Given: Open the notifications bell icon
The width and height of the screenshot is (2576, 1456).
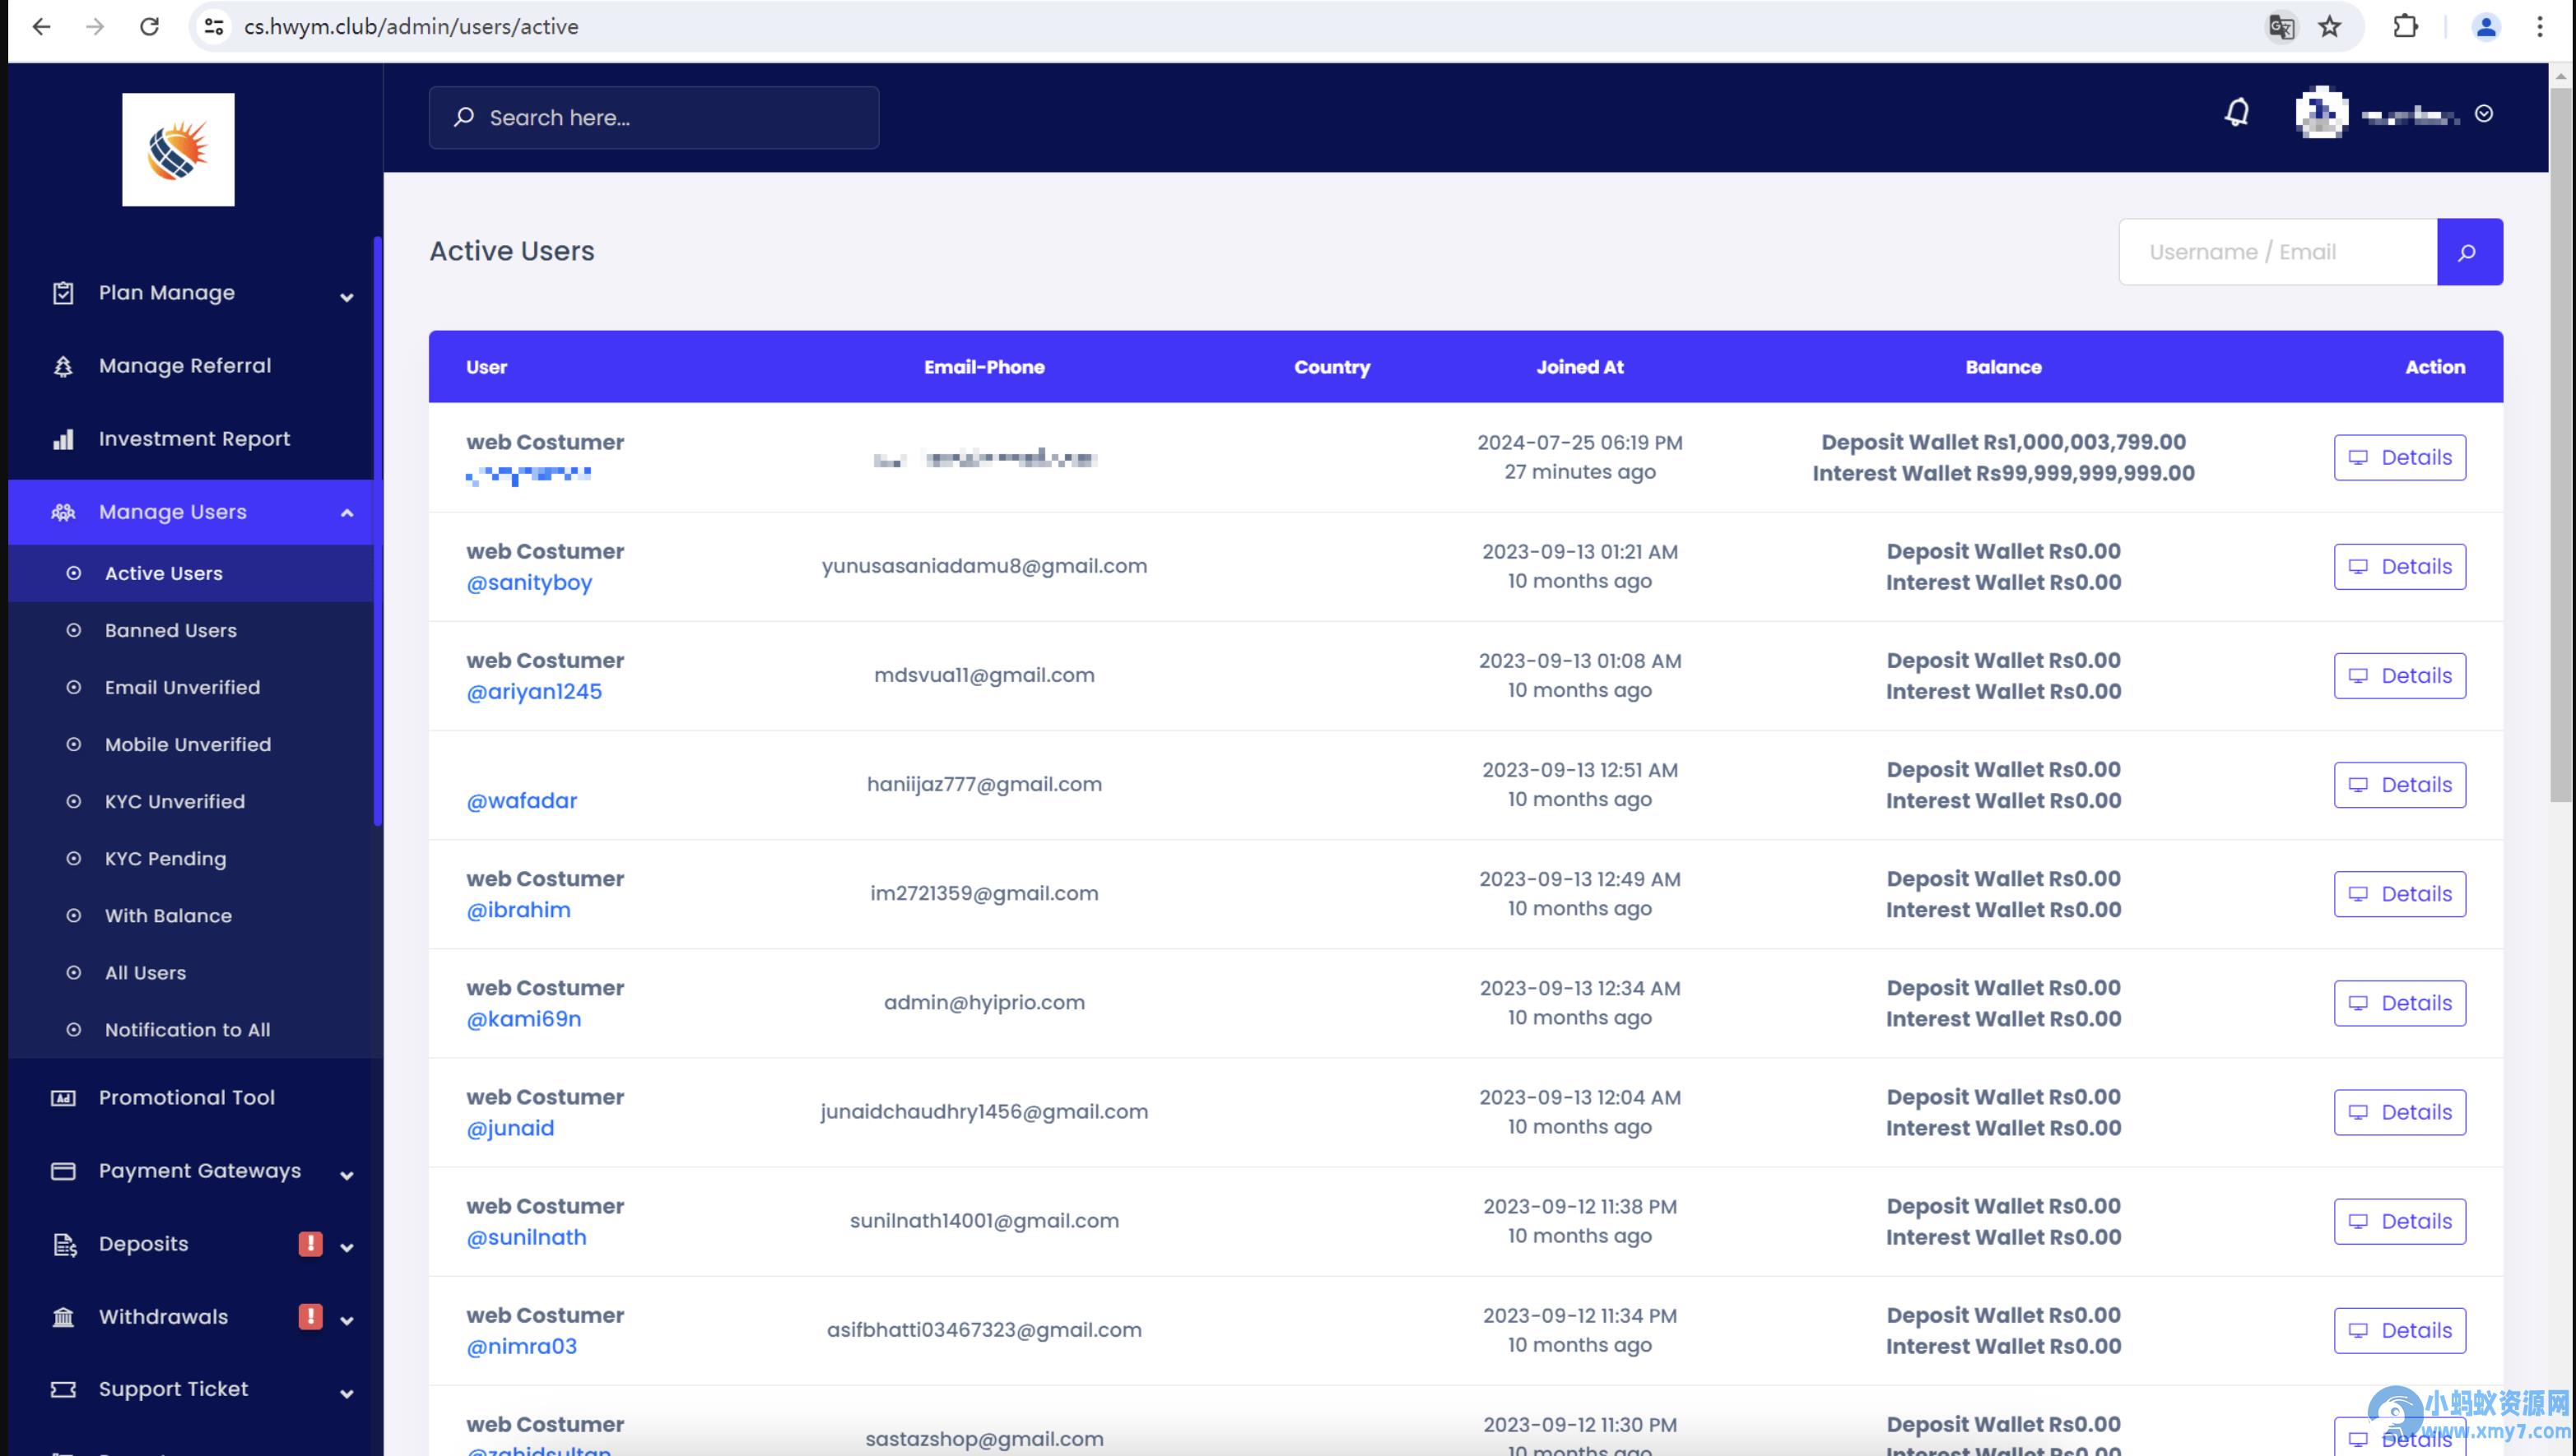Looking at the screenshot, I should pos(2237,113).
